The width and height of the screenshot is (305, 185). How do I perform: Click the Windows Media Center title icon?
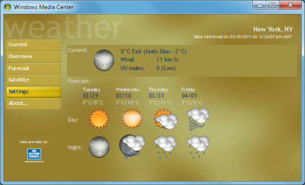click(x=7, y=7)
